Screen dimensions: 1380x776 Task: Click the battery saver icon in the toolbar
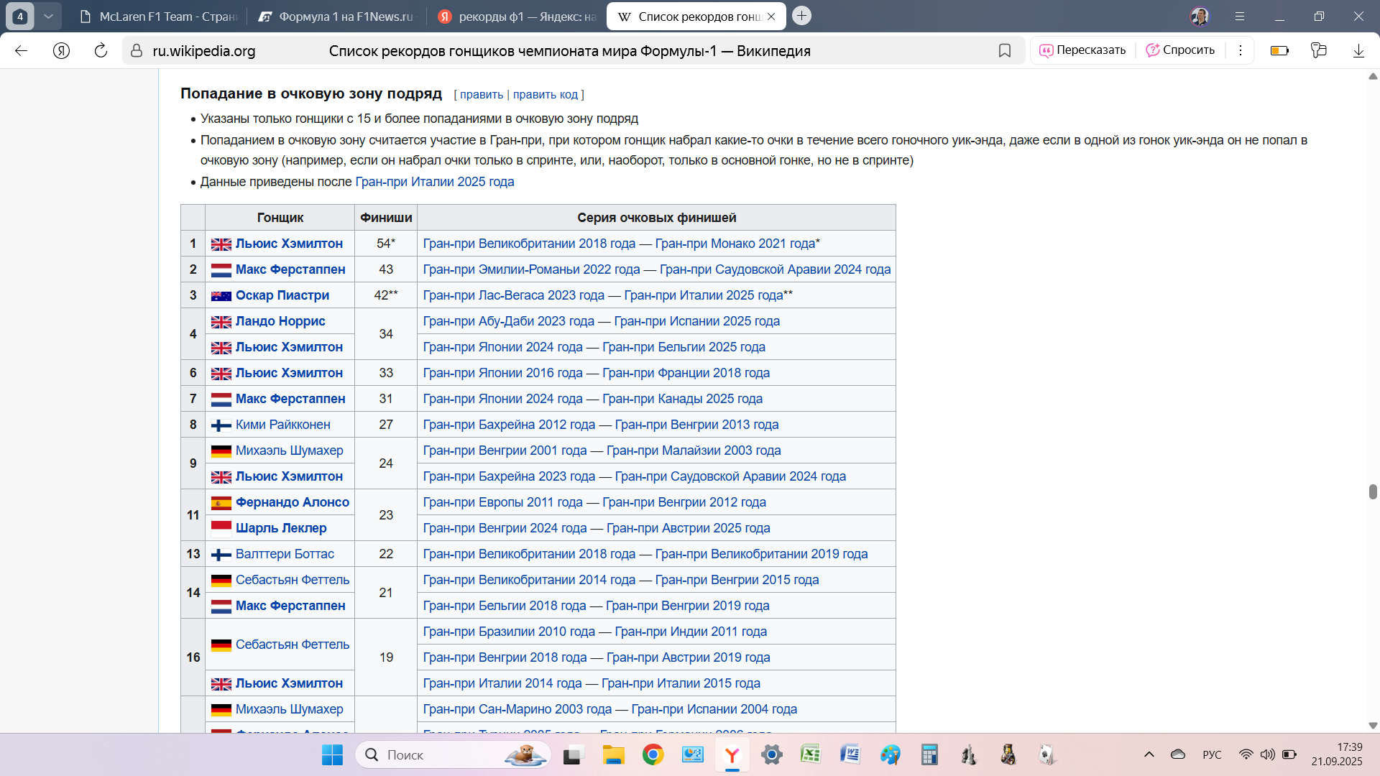[x=1279, y=50]
